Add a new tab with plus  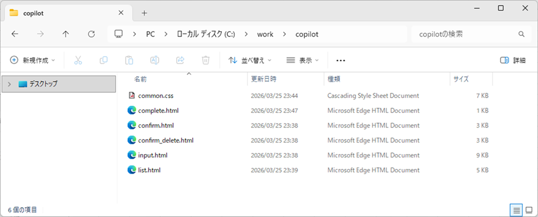pyautogui.click(x=144, y=13)
